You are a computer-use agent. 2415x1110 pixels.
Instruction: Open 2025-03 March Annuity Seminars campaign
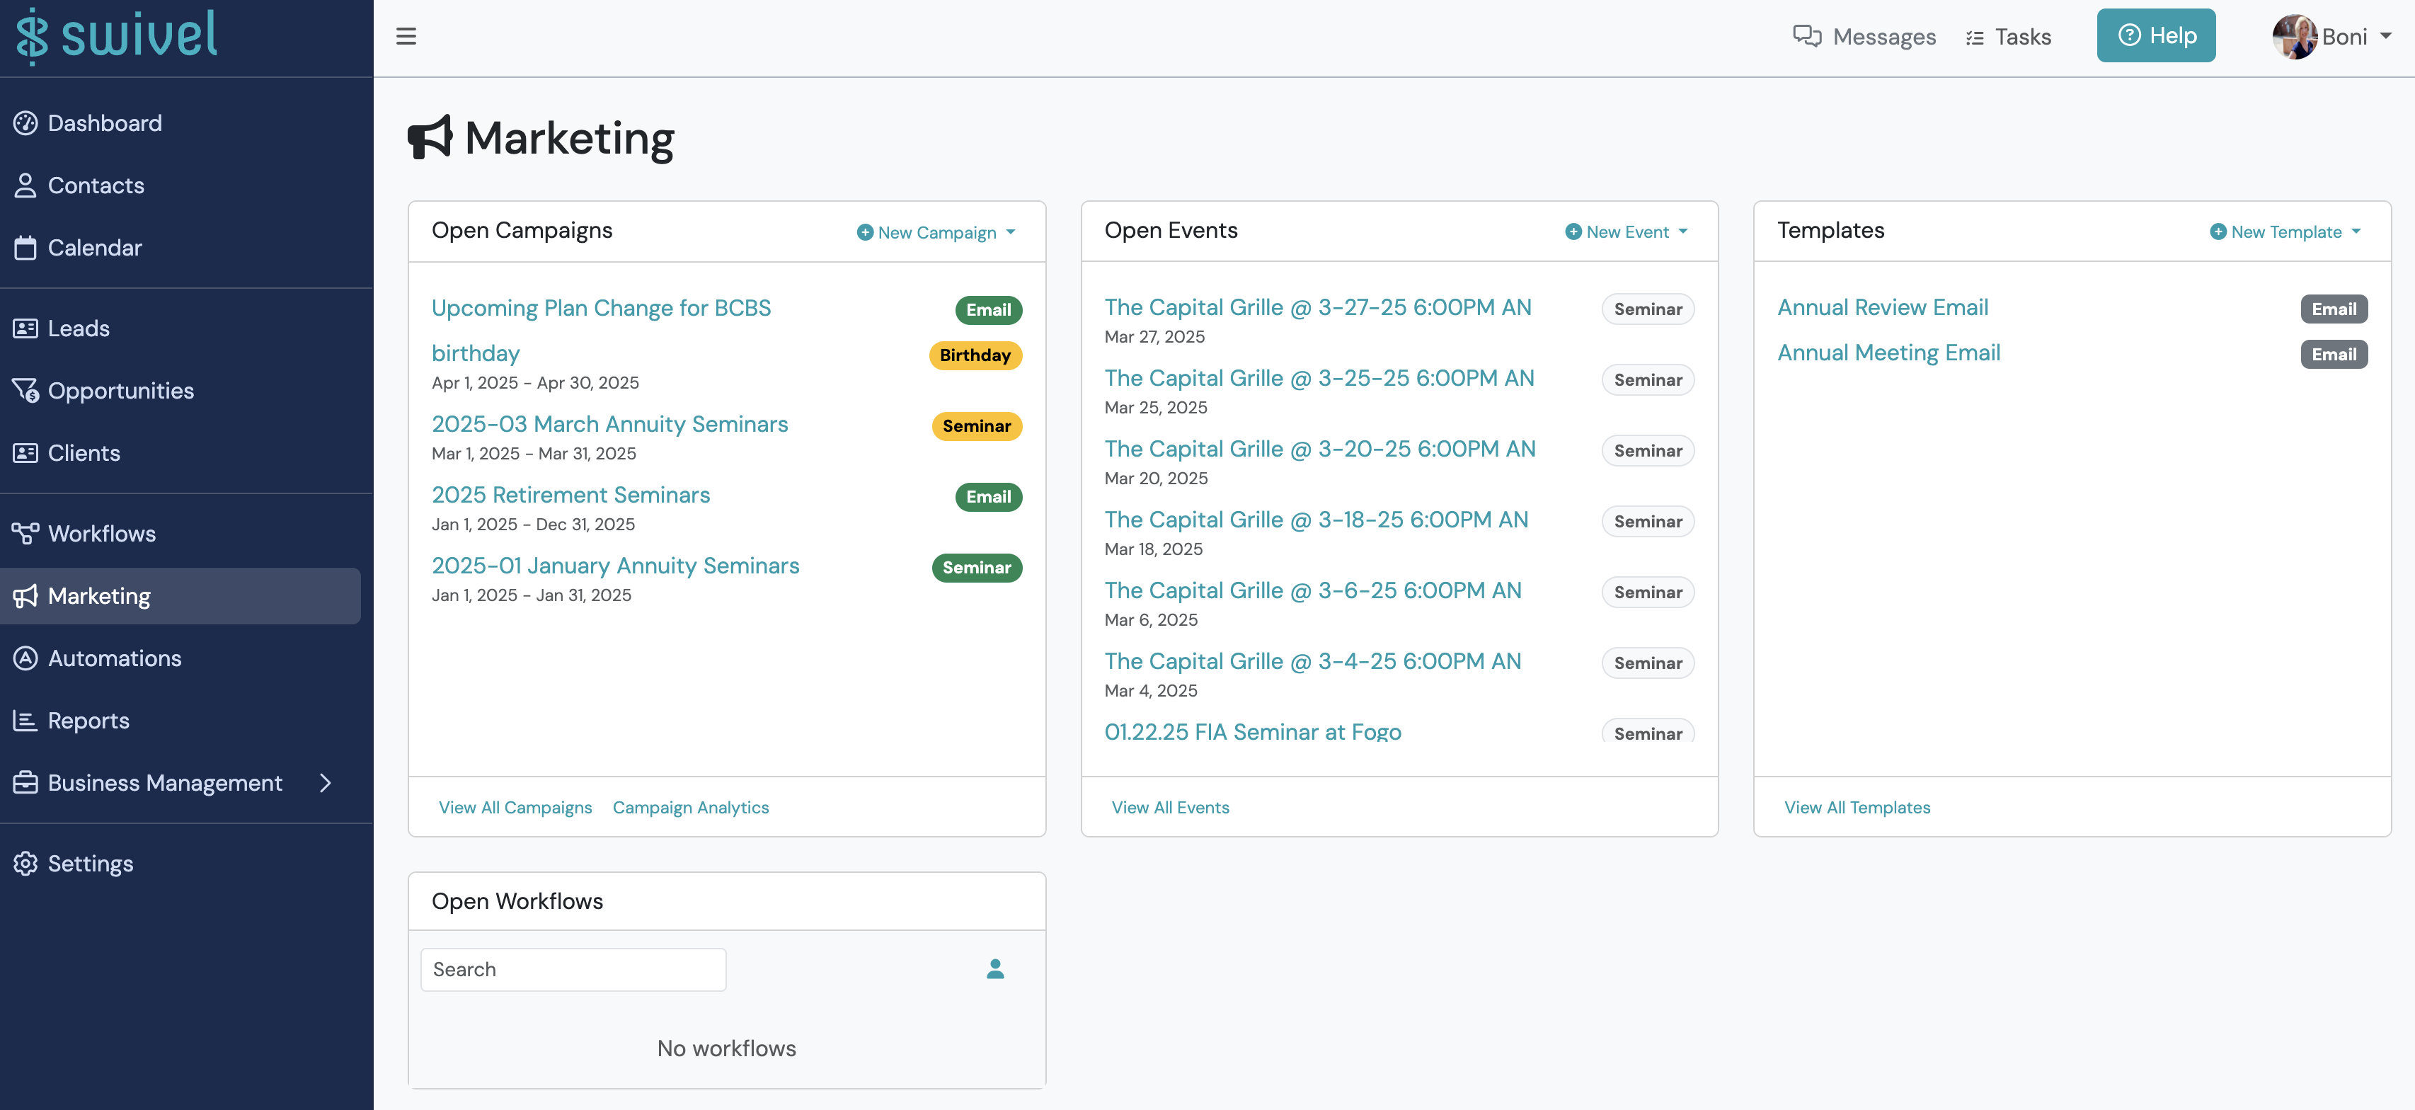point(609,424)
